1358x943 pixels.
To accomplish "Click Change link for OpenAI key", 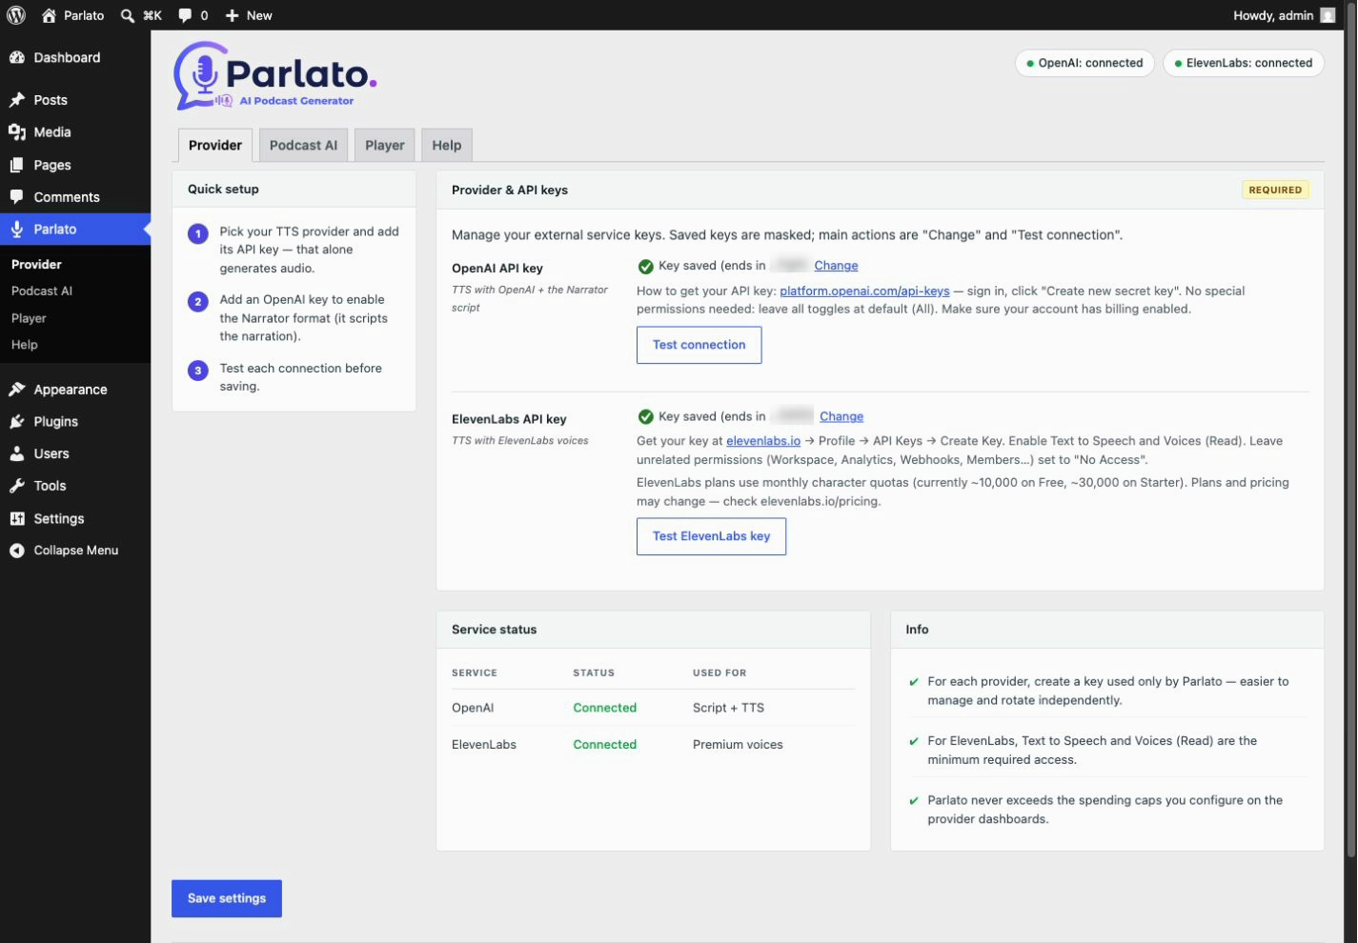I will click(836, 266).
